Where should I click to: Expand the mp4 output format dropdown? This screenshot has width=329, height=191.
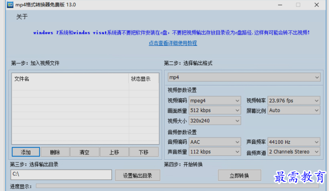point(244,77)
